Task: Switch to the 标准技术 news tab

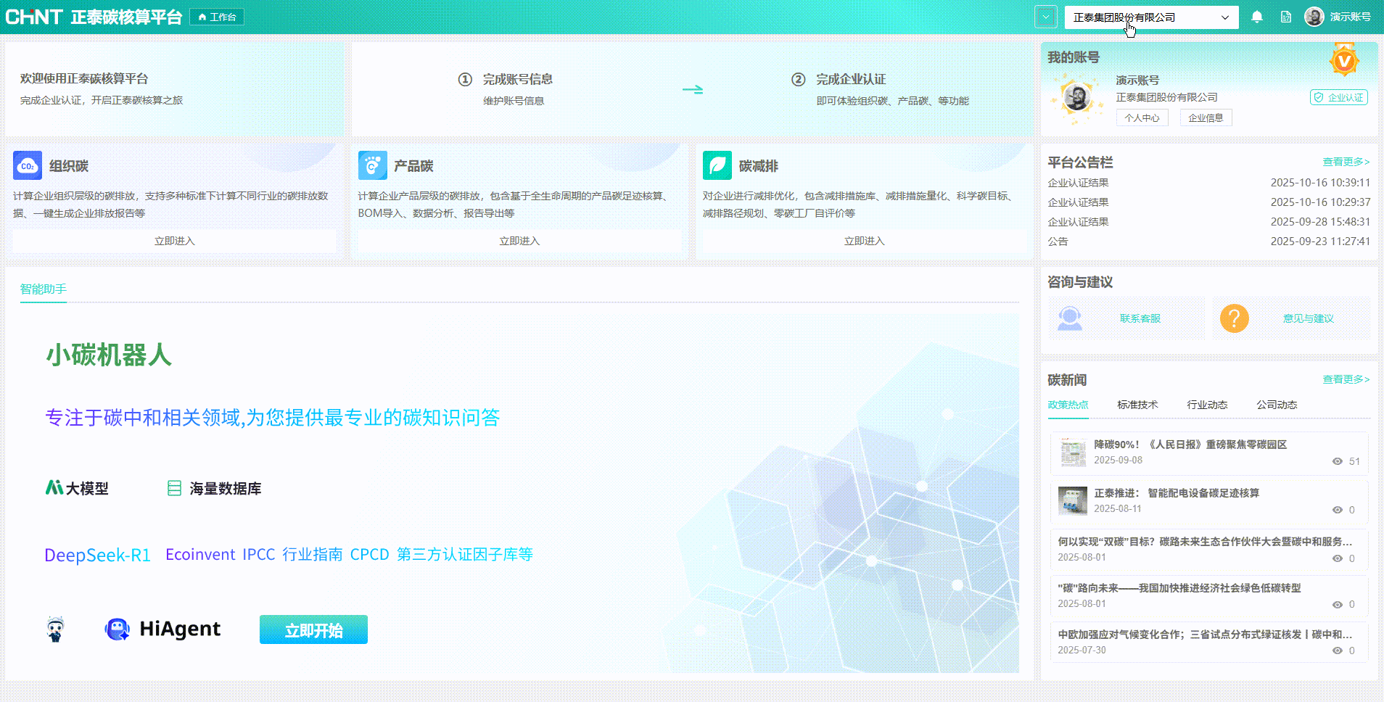Action: (x=1137, y=405)
